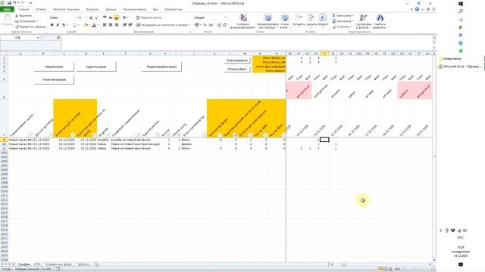Apply percent style number format

point(205,25)
